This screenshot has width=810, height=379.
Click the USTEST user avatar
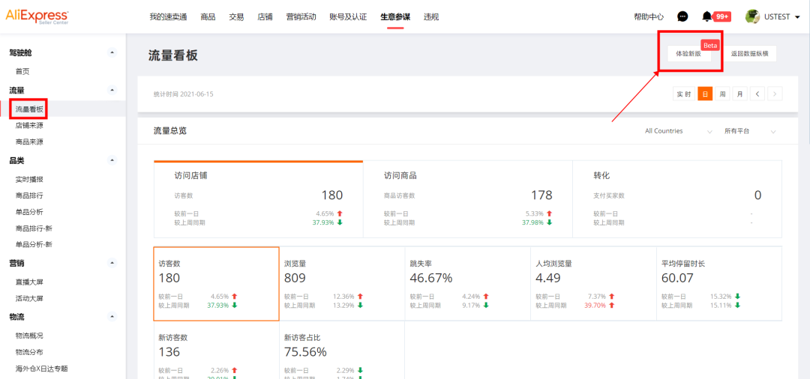pyautogui.click(x=752, y=16)
